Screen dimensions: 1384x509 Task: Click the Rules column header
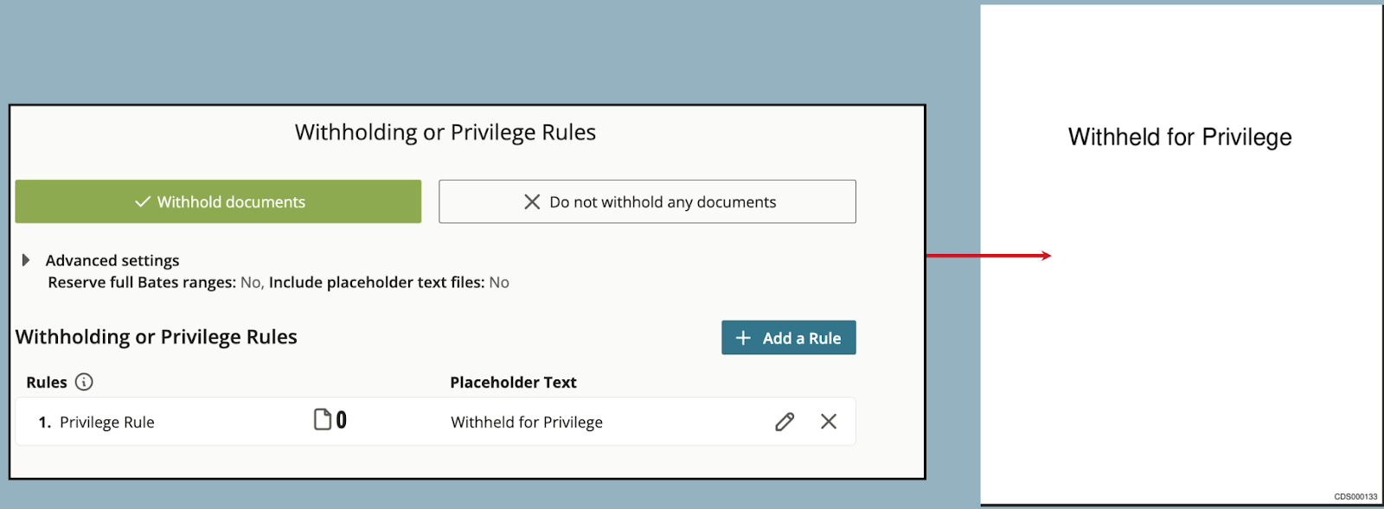click(x=45, y=382)
